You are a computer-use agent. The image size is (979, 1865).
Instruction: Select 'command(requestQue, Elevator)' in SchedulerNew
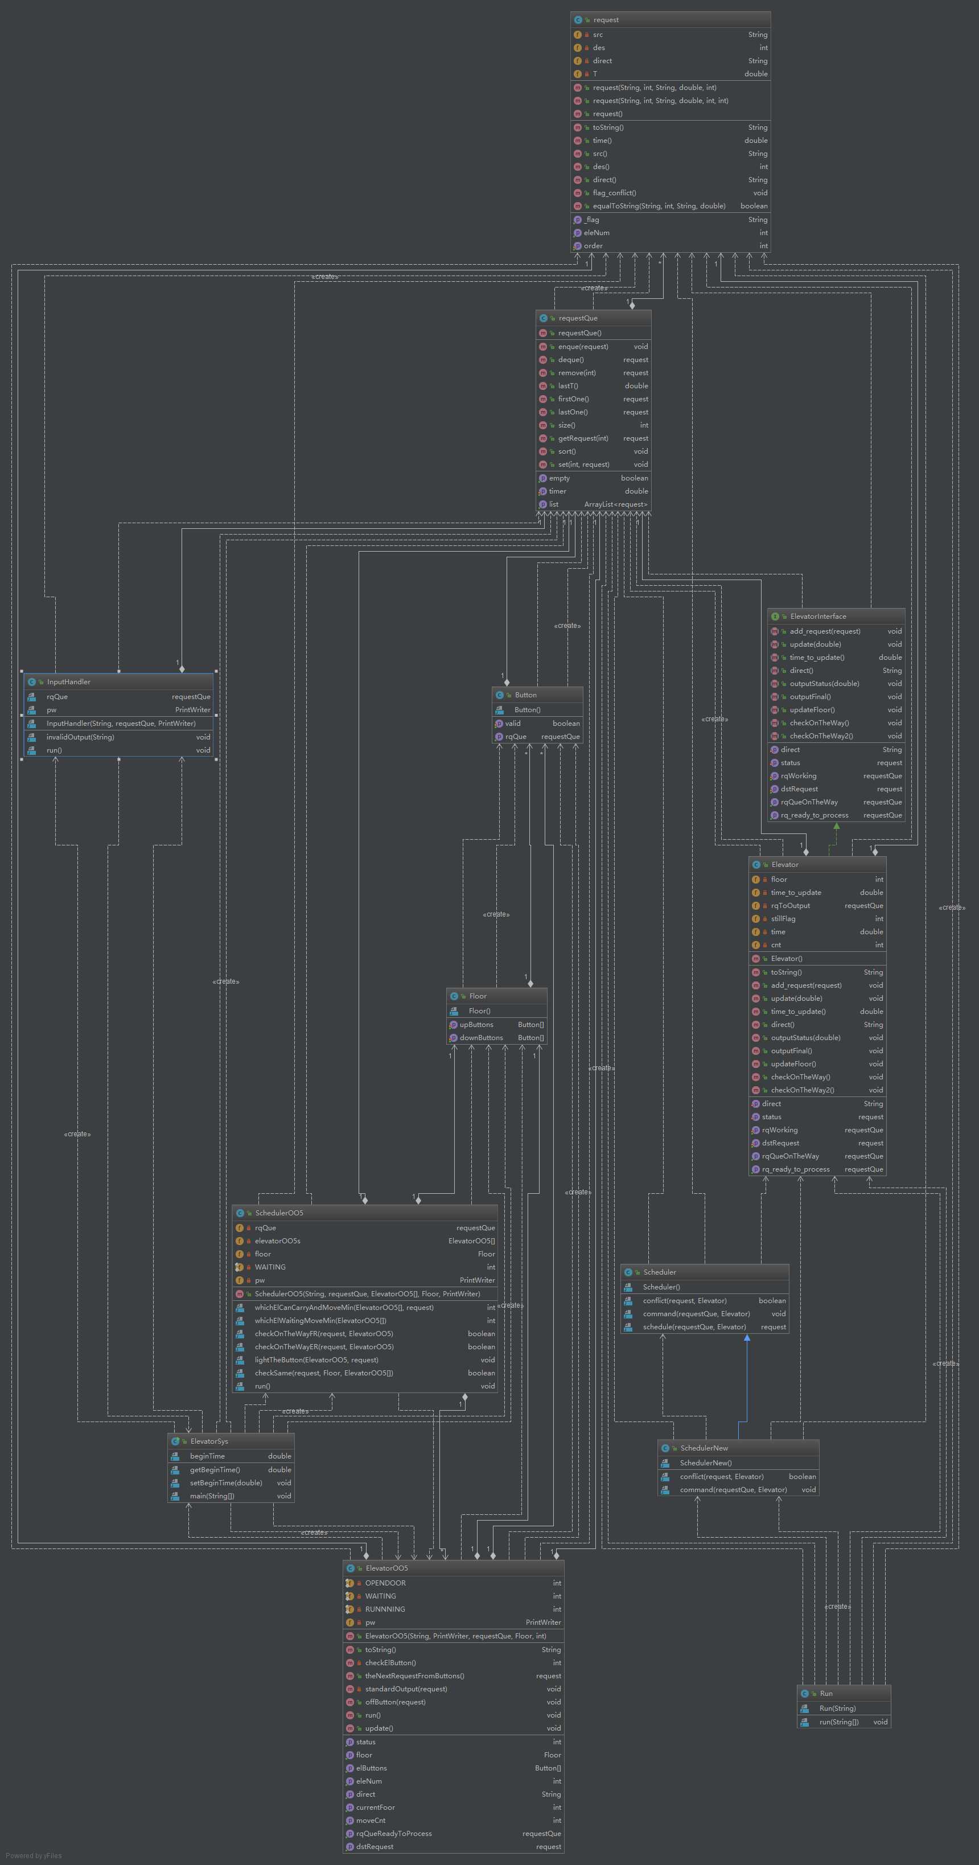pos(738,1490)
